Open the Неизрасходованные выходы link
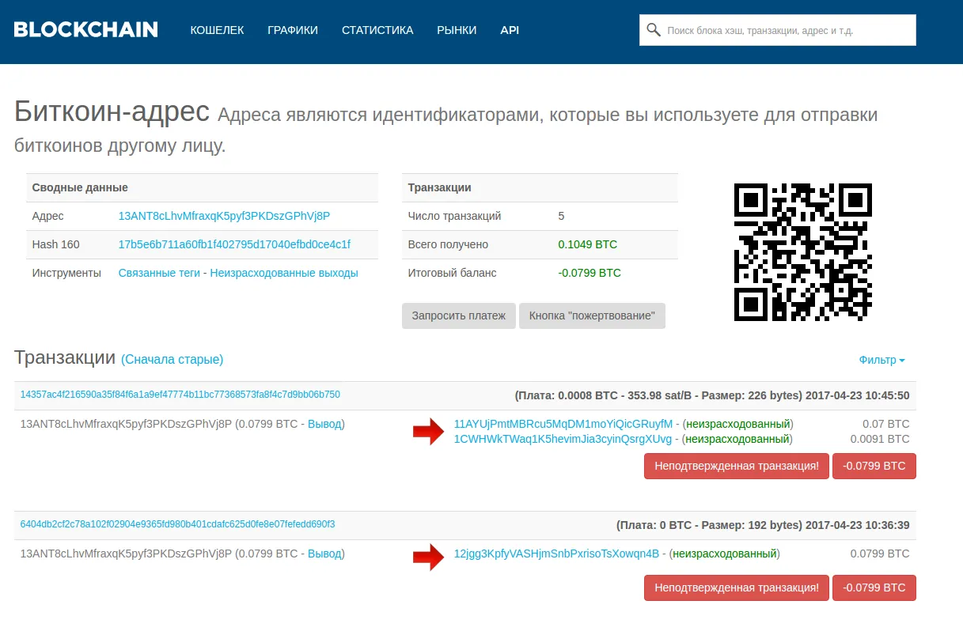Viewport: 963px width, 631px height. point(284,273)
